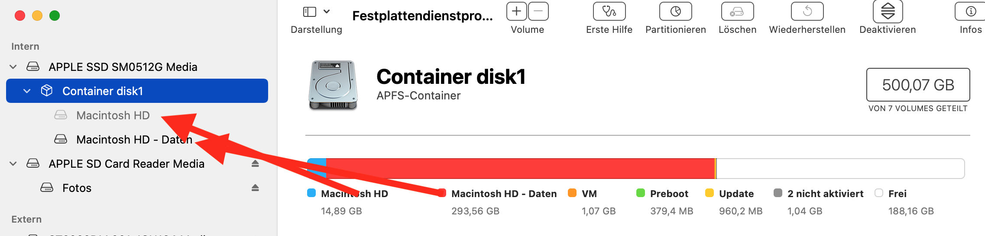Collapse the APPLE SD Card Reader Media tree
Viewport: 985px width, 236px height.
13,164
